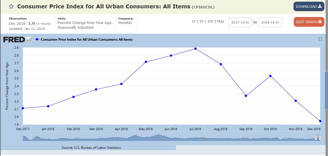The height and width of the screenshot is (156, 328).
Task: Click the DOWNLOAD button
Action: pos(309,6)
